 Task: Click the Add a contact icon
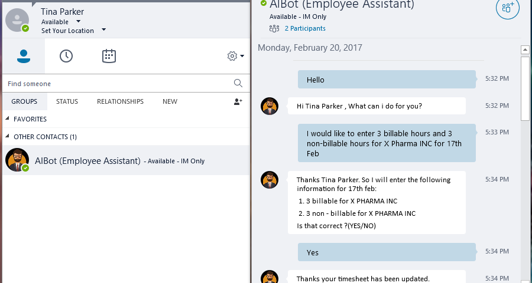[x=238, y=101]
